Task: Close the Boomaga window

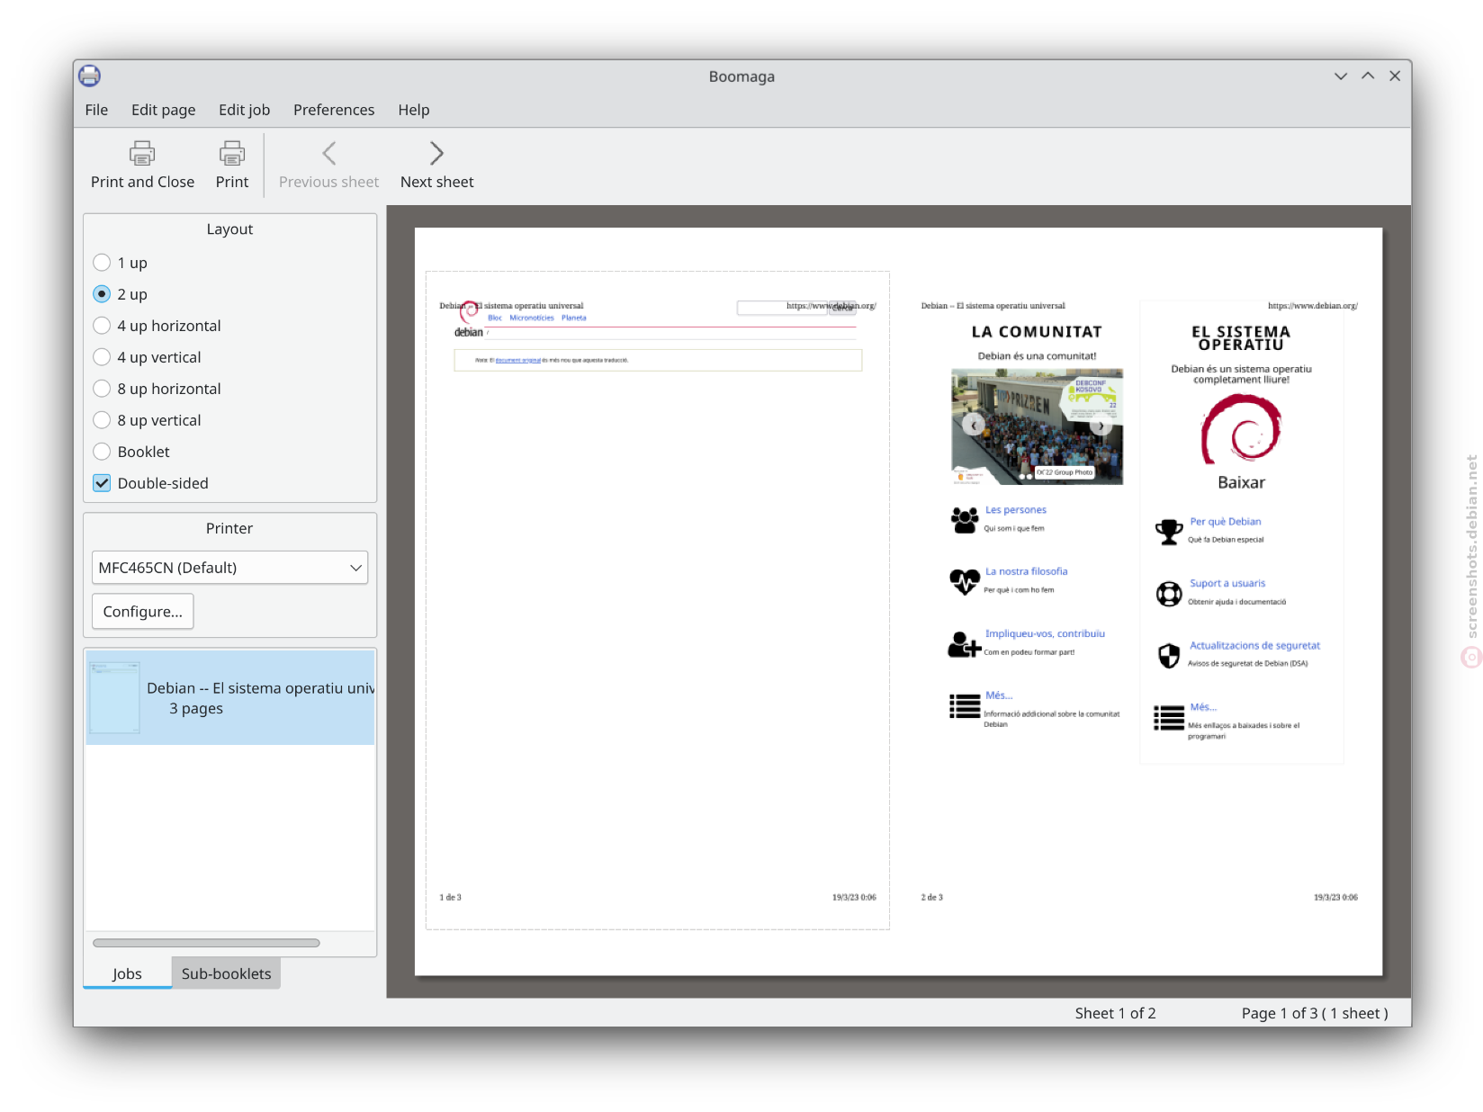Action: pyautogui.click(x=1395, y=76)
